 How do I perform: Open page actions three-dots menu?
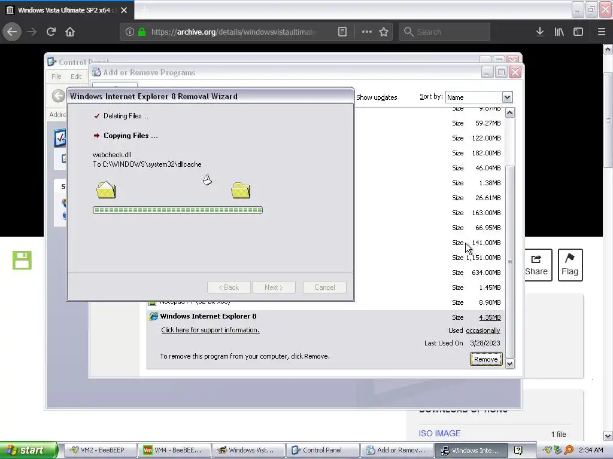coord(367,32)
